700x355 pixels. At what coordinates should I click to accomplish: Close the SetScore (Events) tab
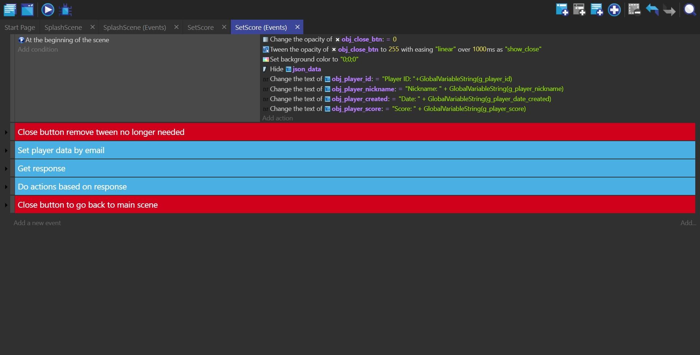297,27
